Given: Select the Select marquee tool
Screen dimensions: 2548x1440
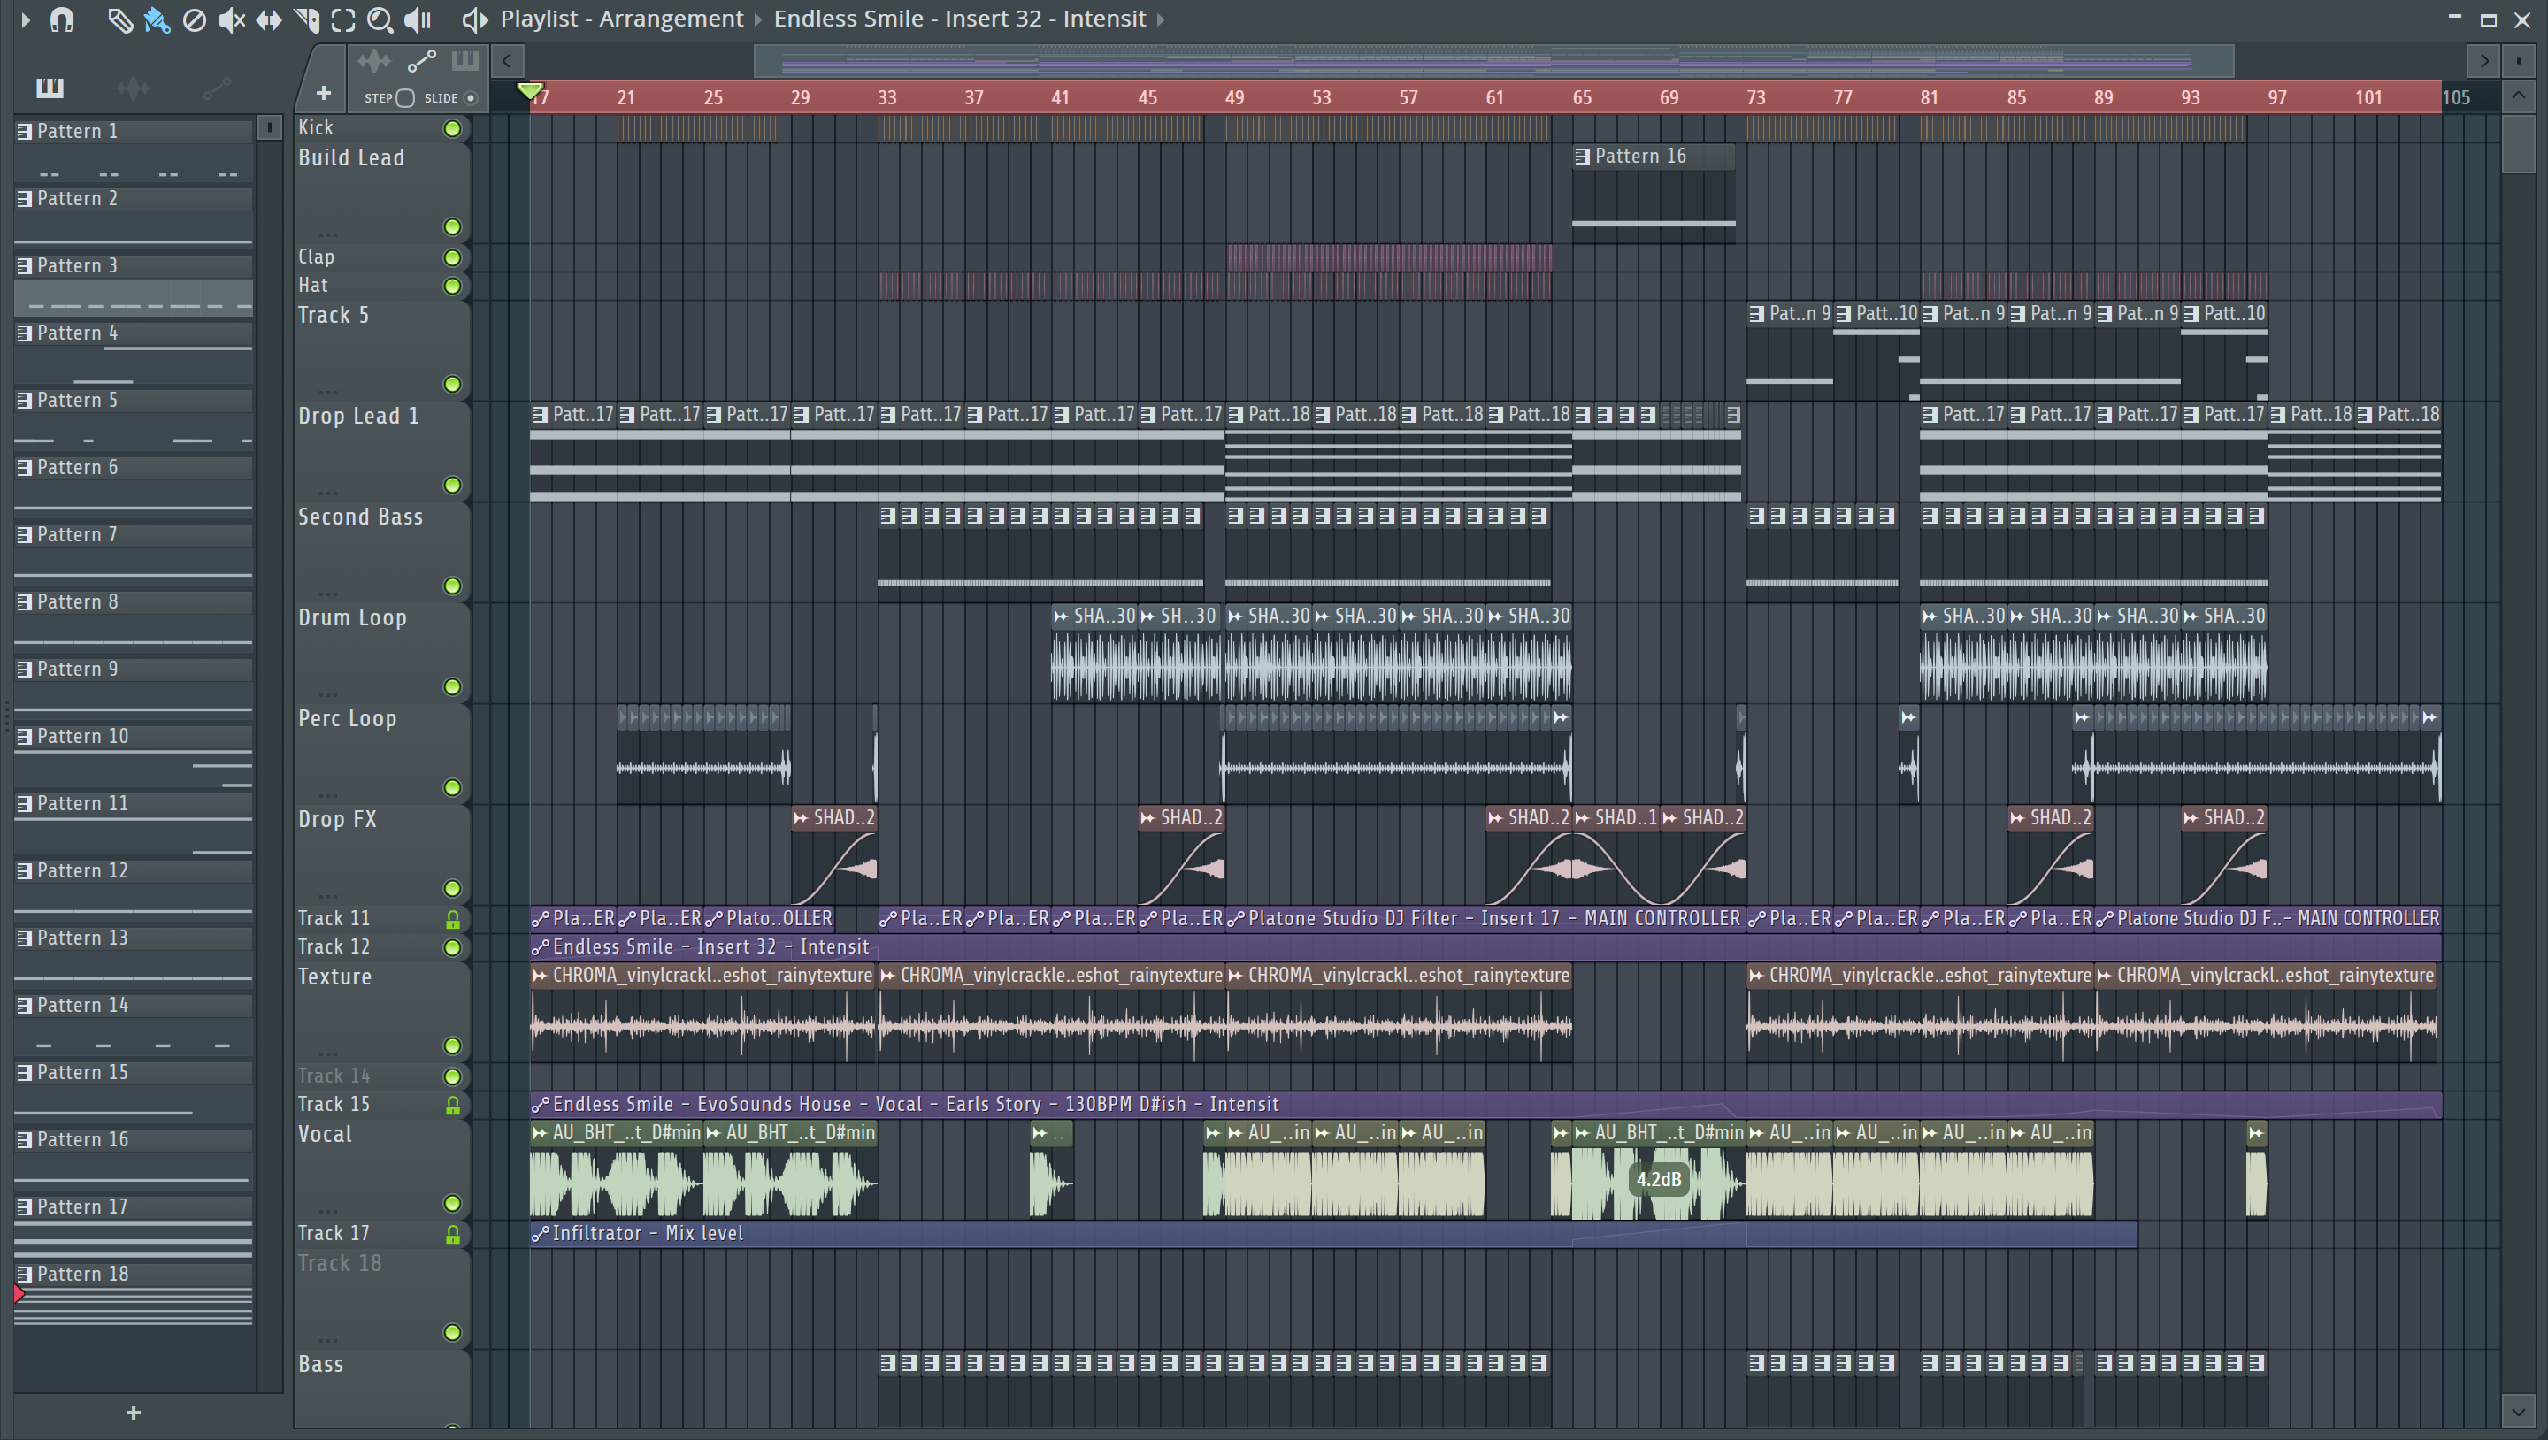Looking at the screenshot, I should [x=342, y=19].
